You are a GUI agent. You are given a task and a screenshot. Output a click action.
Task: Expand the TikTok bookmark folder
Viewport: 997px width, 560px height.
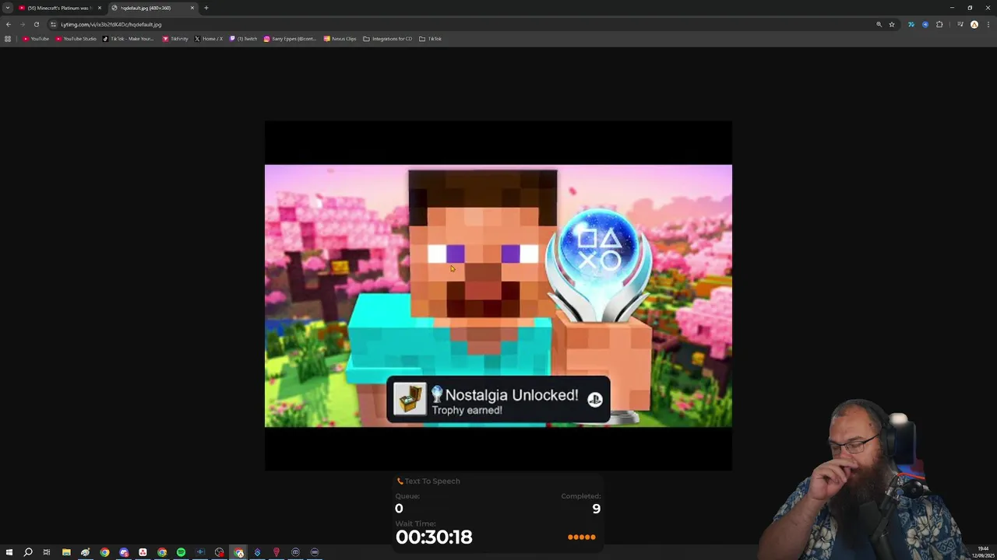(430, 39)
